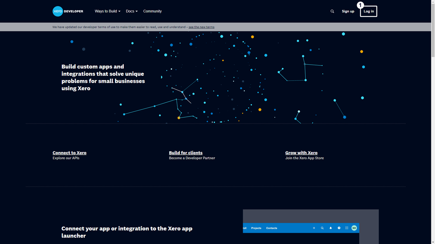The image size is (435, 244).
Task: Open the Community menu item
Action: (152, 11)
